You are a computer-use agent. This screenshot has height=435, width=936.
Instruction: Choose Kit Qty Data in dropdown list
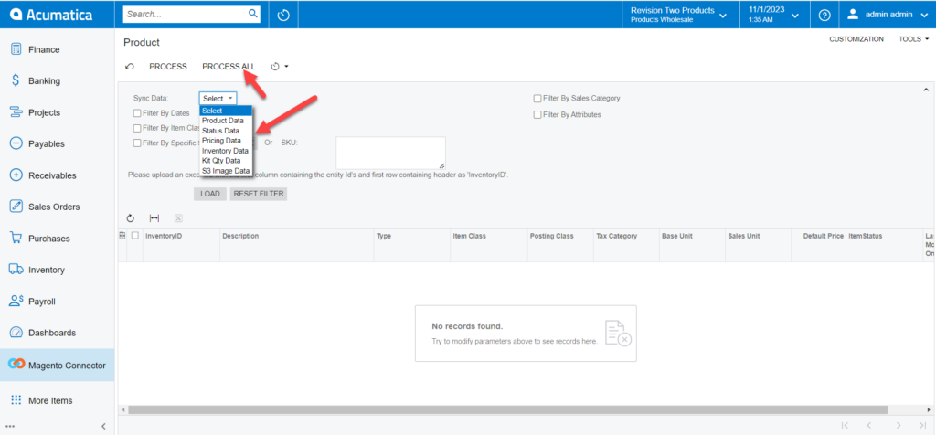pyautogui.click(x=227, y=161)
